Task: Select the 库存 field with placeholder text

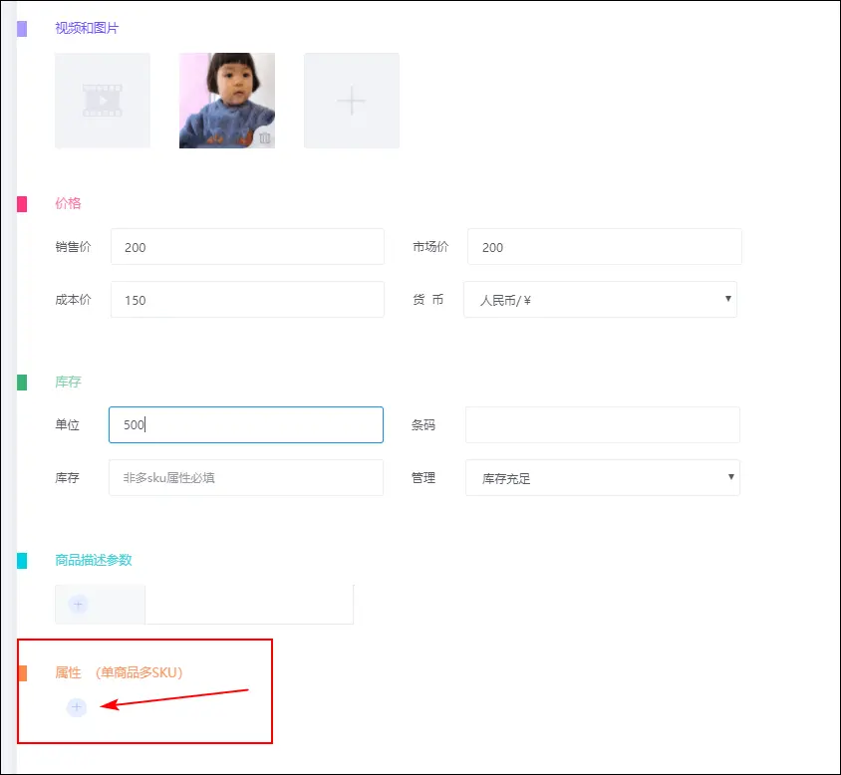Action: coord(245,477)
